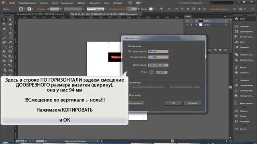257x144 pixels.
Task: Select the Column Graph tool
Action: [10, 70]
